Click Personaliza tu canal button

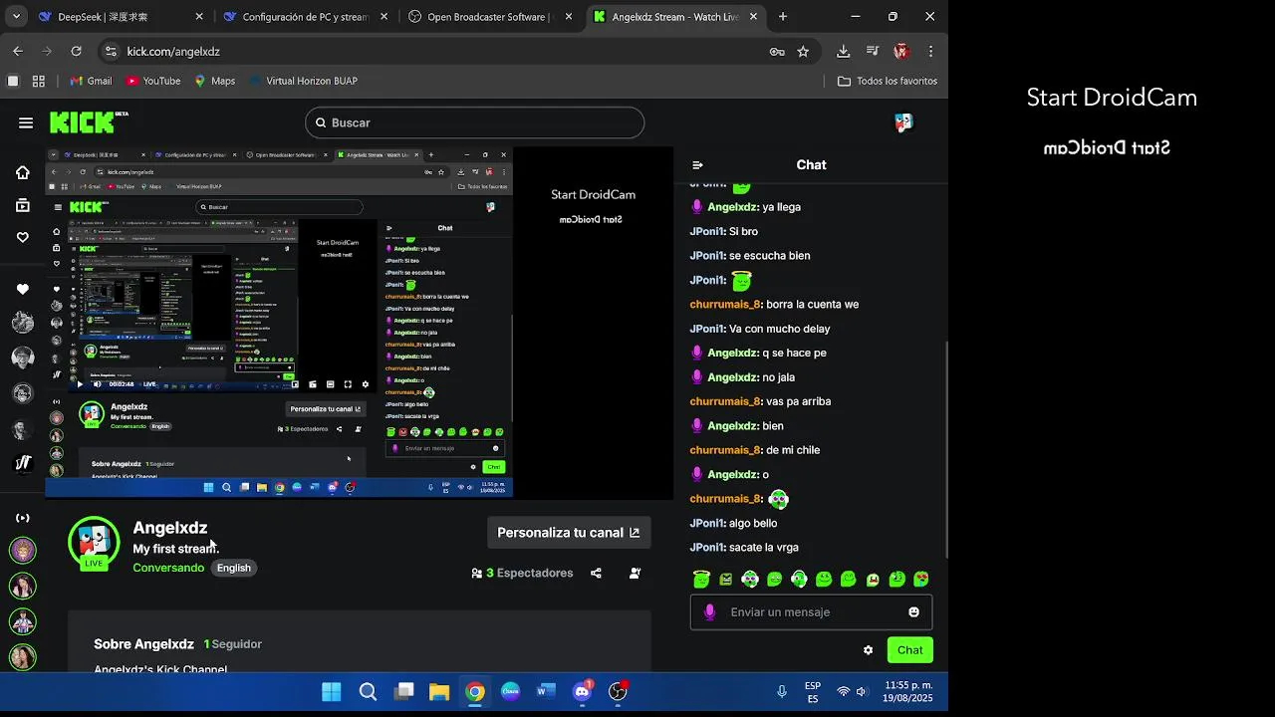pos(569,533)
